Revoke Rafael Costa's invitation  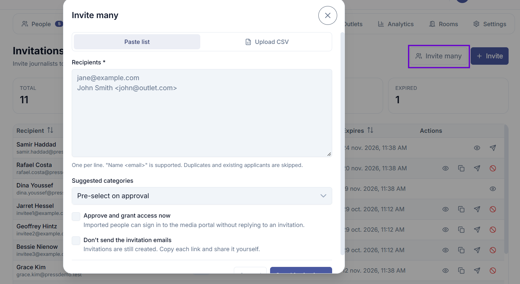493,168
